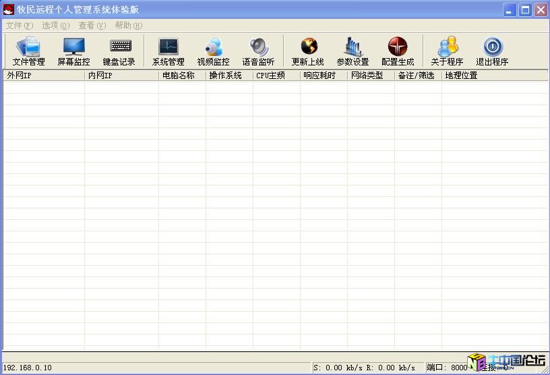Open the 查看 menu
This screenshot has height=375, width=550.
(x=92, y=26)
